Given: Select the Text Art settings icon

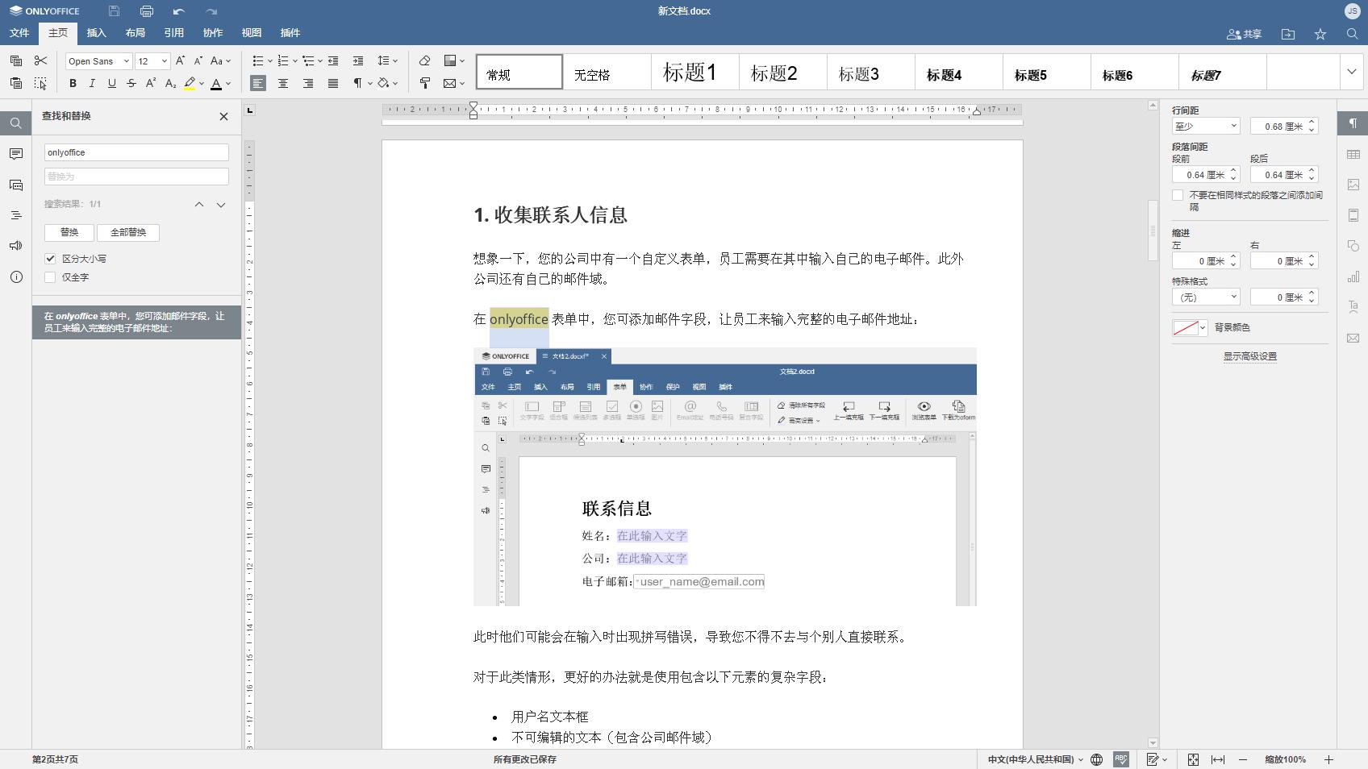Looking at the screenshot, I should pyautogui.click(x=1353, y=307).
